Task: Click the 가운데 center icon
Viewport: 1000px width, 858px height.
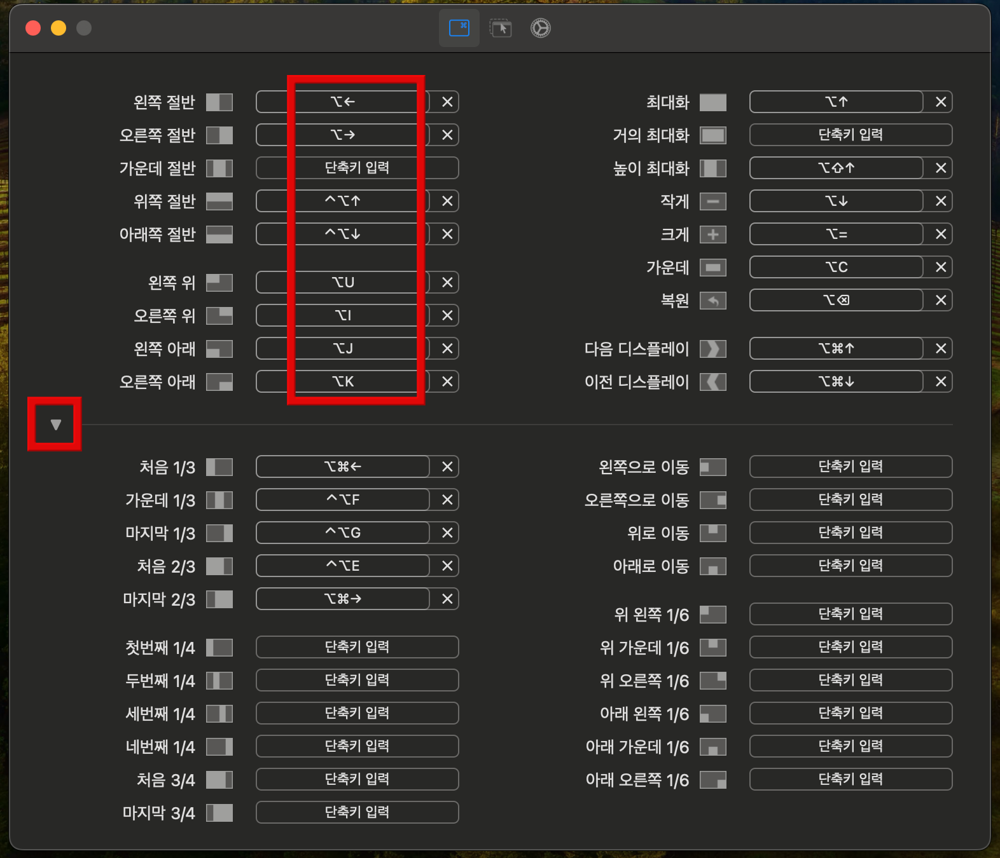Action: click(x=713, y=268)
